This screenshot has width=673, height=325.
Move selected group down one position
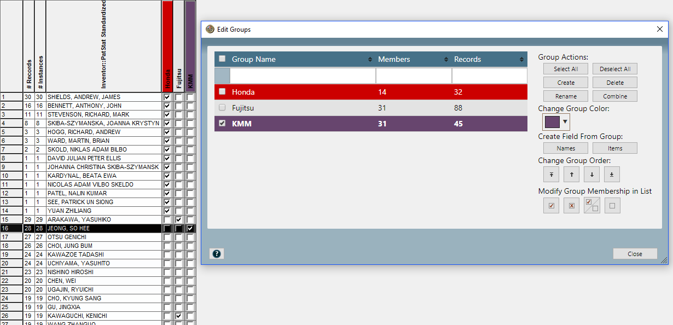click(x=591, y=175)
